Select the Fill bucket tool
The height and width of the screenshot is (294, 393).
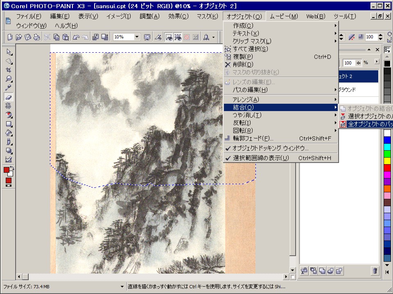pyautogui.click(x=9, y=133)
